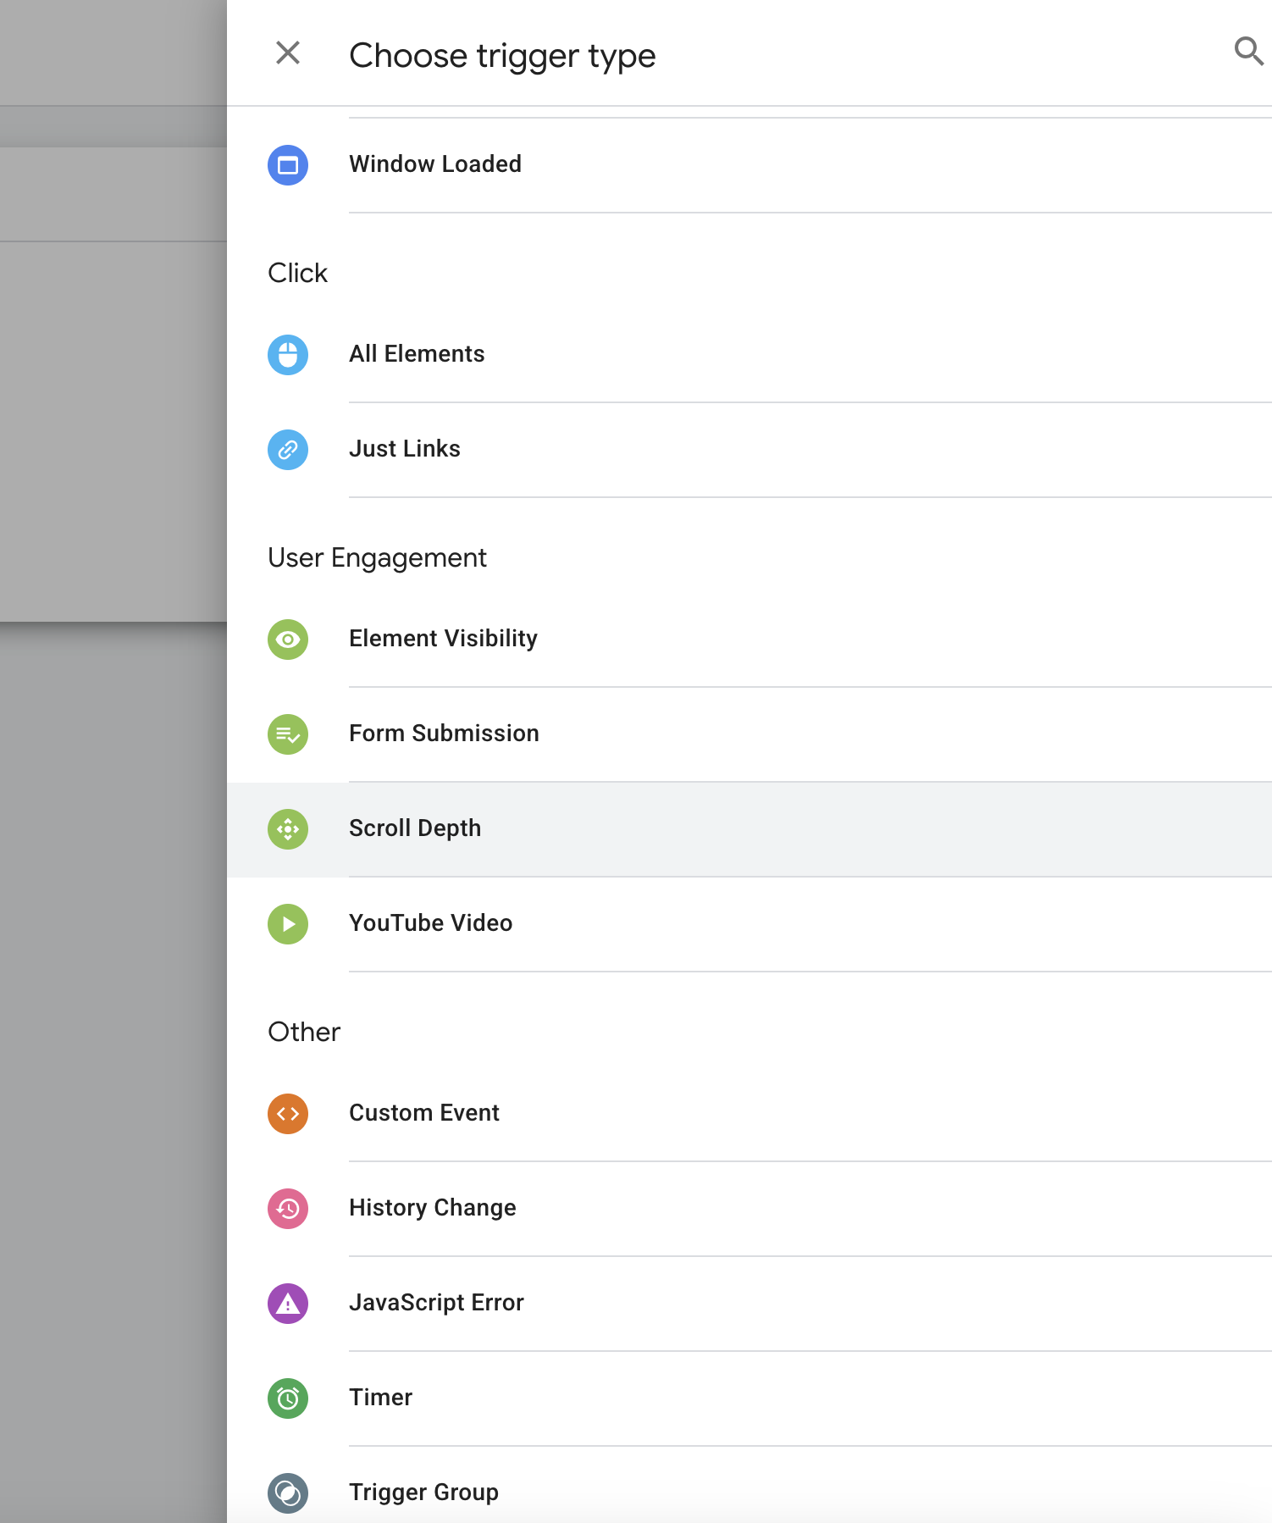Pick the Just Links trigger
Viewport: 1272px width, 1523px height.
tap(405, 449)
